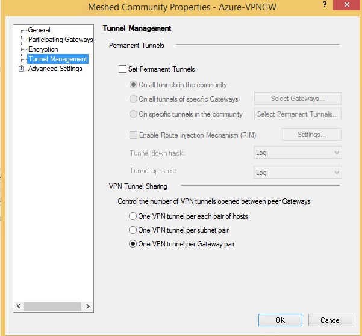Select Tunnel Management tree item

58,59
